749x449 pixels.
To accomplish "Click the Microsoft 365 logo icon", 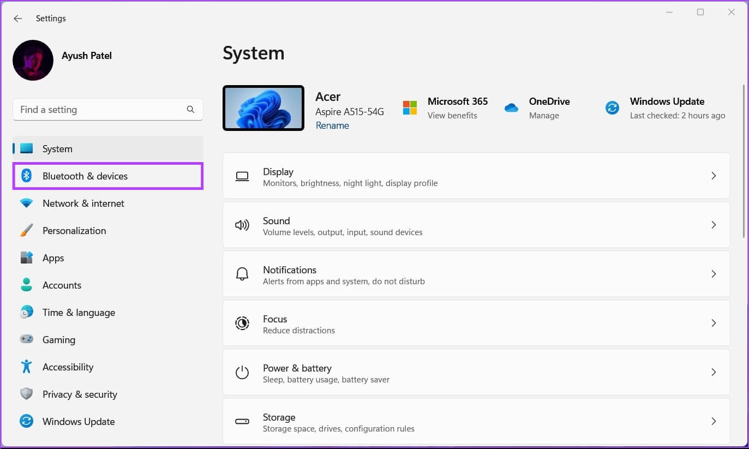I will coord(410,108).
